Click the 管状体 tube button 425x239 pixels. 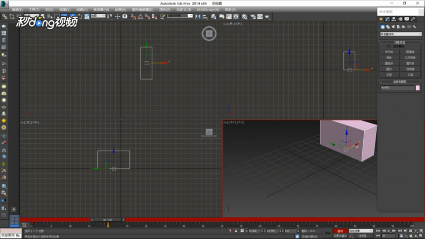click(x=410, y=63)
